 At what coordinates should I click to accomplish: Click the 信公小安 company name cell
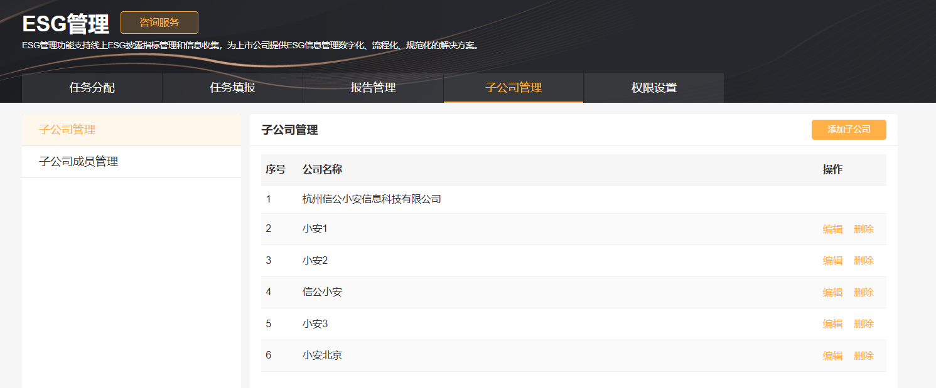[x=322, y=292]
